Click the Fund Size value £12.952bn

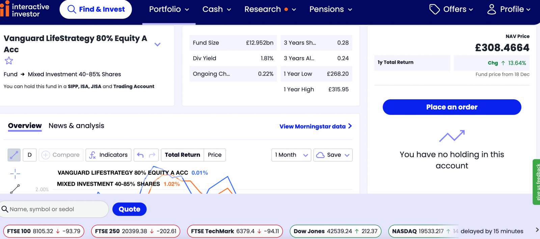pyautogui.click(x=260, y=43)
